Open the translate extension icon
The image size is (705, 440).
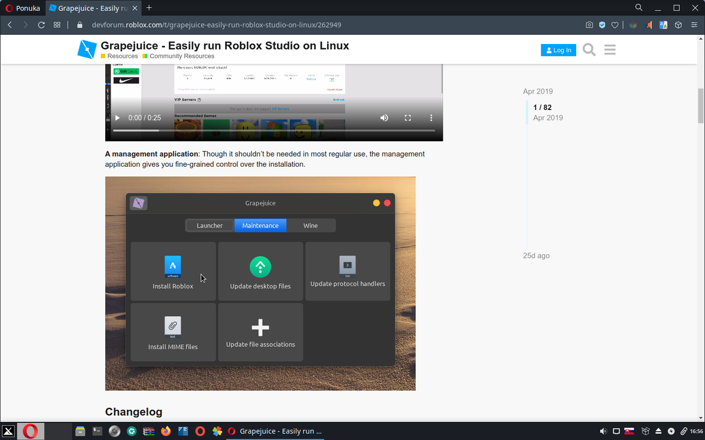coord(663,25)
